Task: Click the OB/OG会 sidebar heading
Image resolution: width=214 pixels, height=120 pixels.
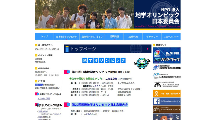Action: tap(43, 68)
